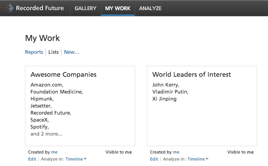Go to the Analyze tab
The width and height of the screenshot is (268, 166).
[x=150, y=8]
